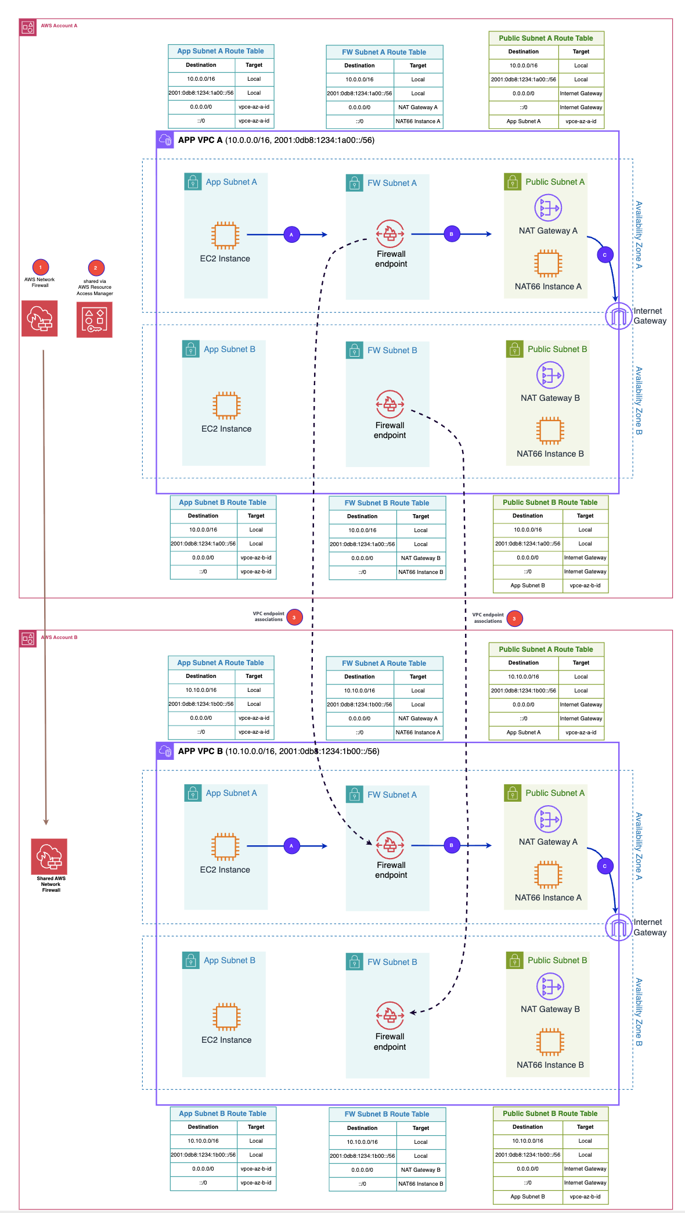
Task: Select the AWS Network Firewall icon in Account A
Action: (x=39, y=318)
